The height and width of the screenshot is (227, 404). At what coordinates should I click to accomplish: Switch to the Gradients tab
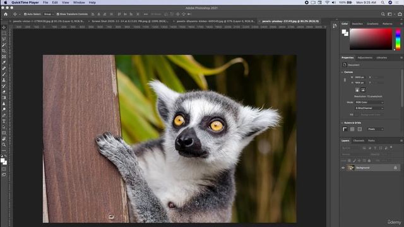[372, 24]
